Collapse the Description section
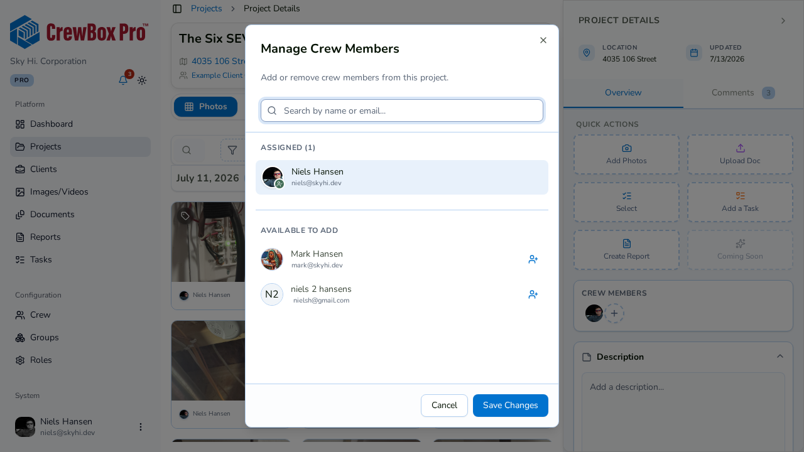This screenshot has width=804, height=452. pos(780,357)
